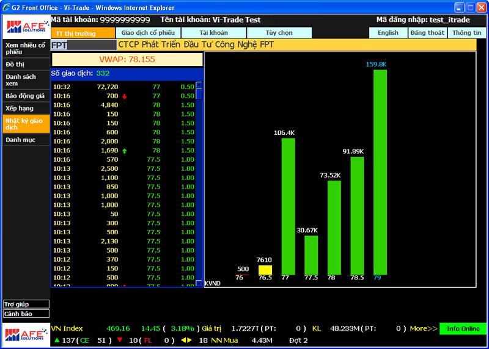Click the trade row with volume 370

(x=123, y=259)
